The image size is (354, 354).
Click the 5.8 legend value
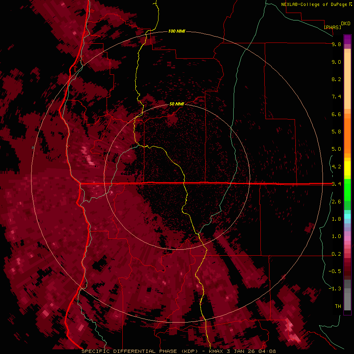click(x=336, y=131)
